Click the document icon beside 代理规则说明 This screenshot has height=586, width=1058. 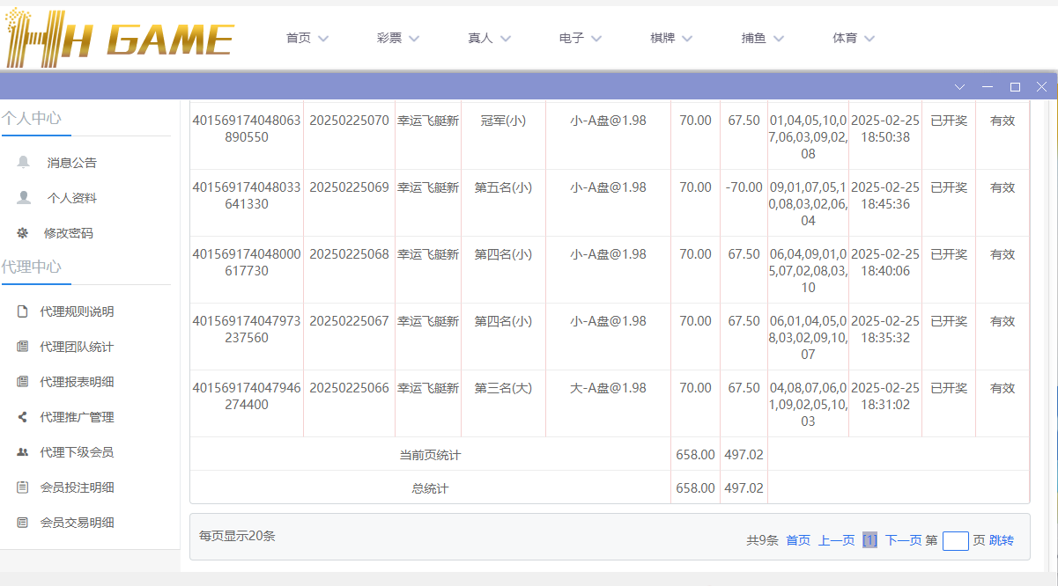tap(23, 311)
